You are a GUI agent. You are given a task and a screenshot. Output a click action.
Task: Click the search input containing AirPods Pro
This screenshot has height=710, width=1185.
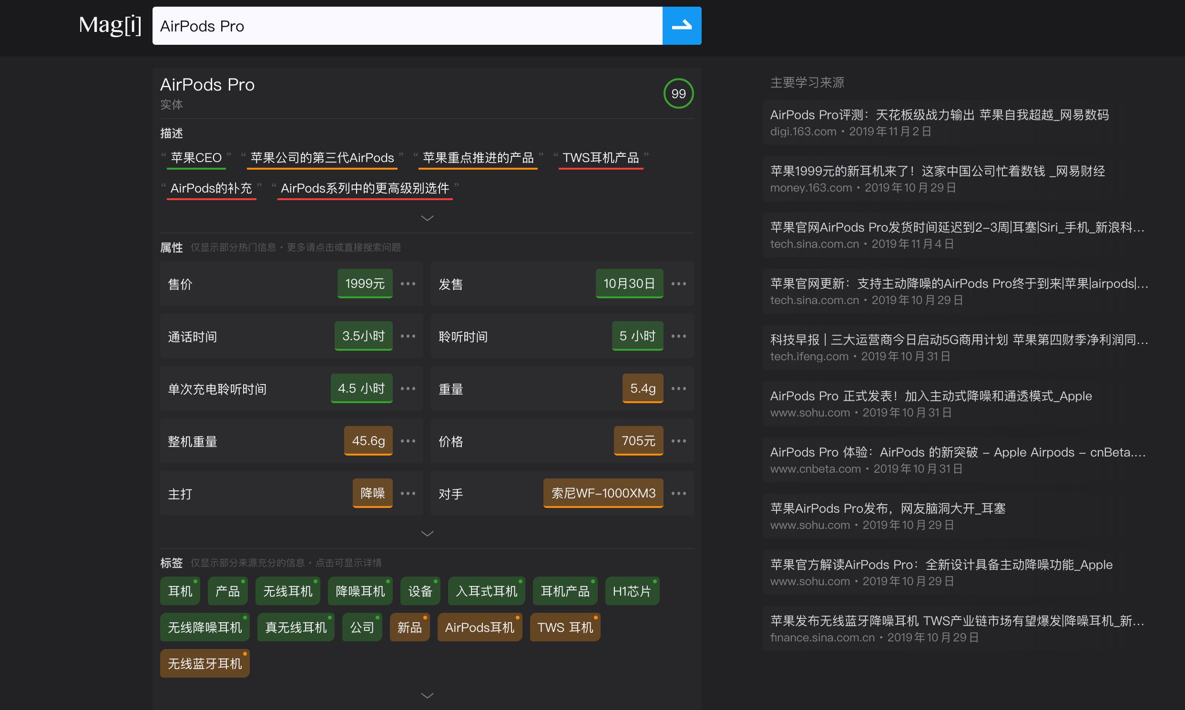[x=407, y=26]
